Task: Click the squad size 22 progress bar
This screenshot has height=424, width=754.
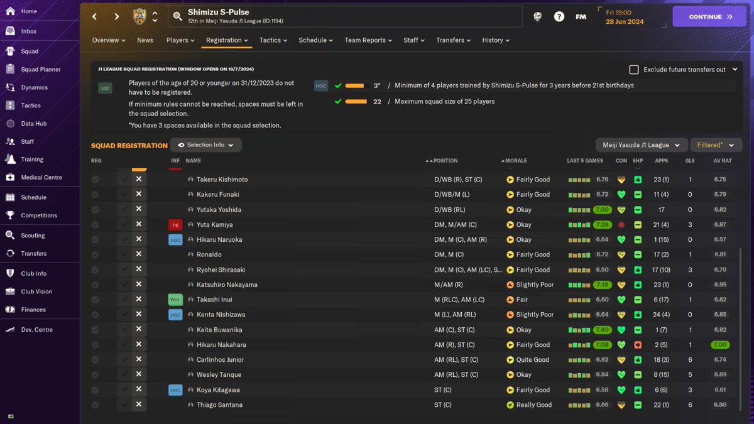Action: click(x=355, y=101)
